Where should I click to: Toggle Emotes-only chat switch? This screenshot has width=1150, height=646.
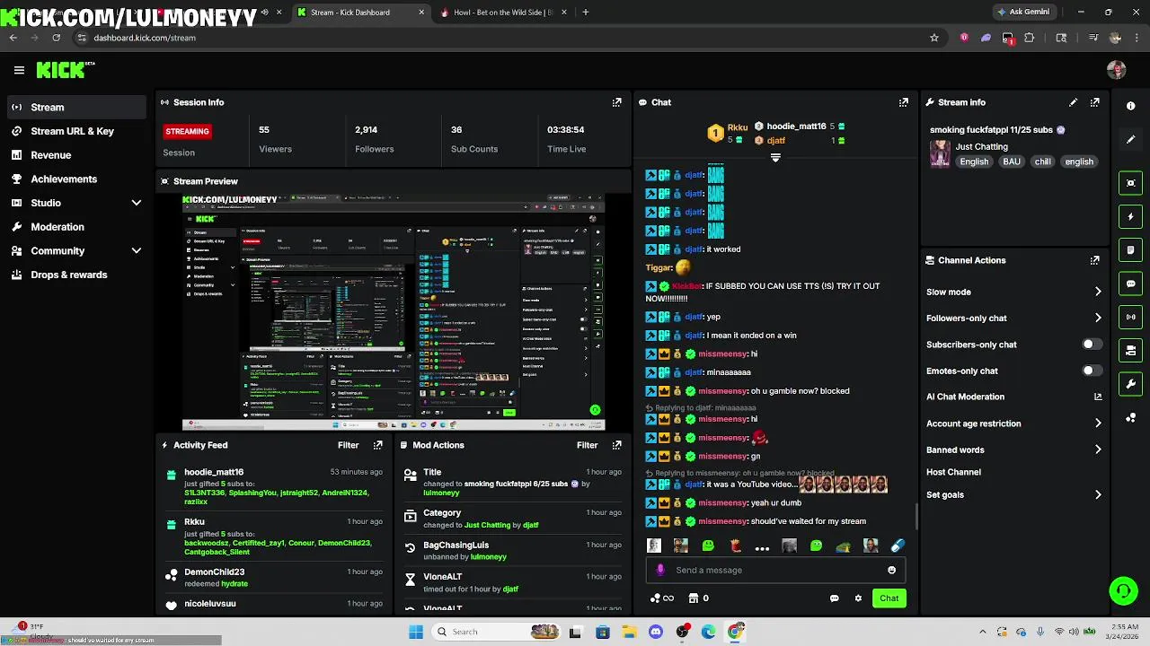[x=1092, y=371]
